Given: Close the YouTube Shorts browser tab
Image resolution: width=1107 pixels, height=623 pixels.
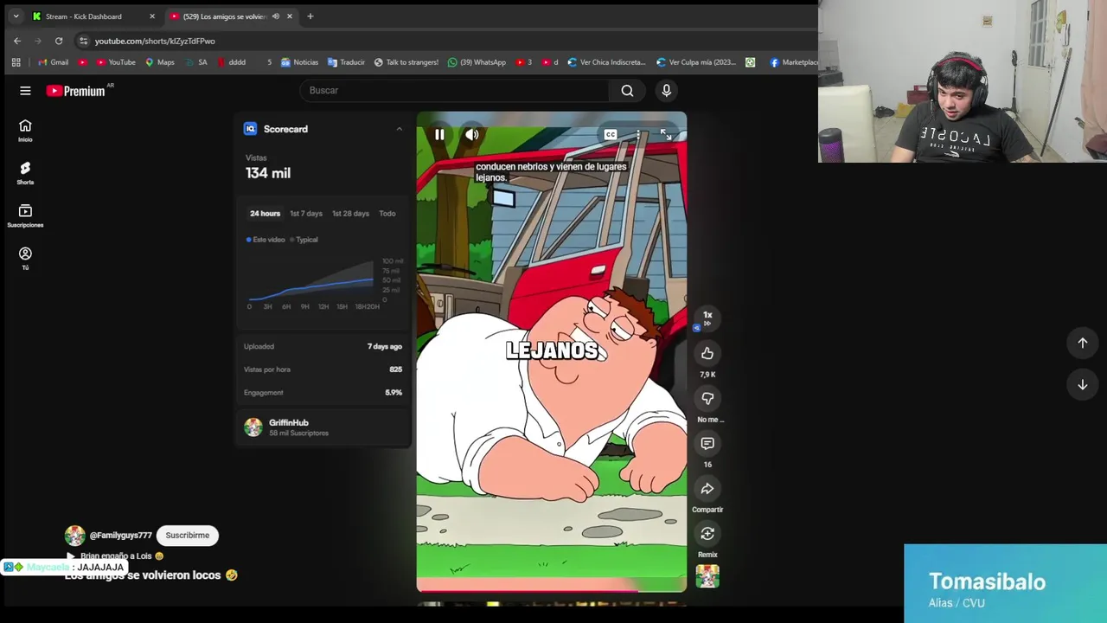Looking at the screenshot, I should coord(290,16).
